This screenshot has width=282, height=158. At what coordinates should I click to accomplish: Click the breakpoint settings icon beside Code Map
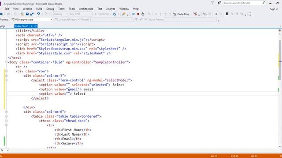(x=195, y=14)
